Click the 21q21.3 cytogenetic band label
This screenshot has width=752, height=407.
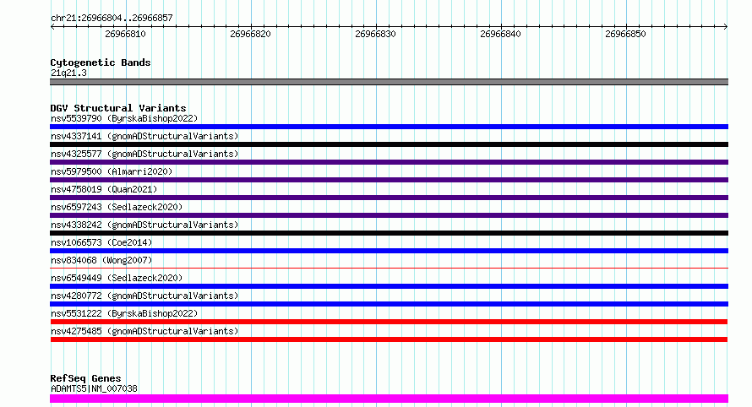[x=68, y=73]
